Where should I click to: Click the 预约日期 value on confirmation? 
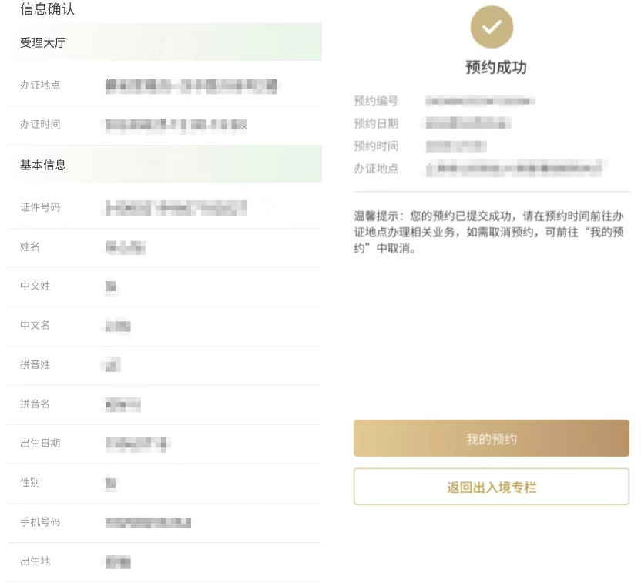[x=468, y=123]
